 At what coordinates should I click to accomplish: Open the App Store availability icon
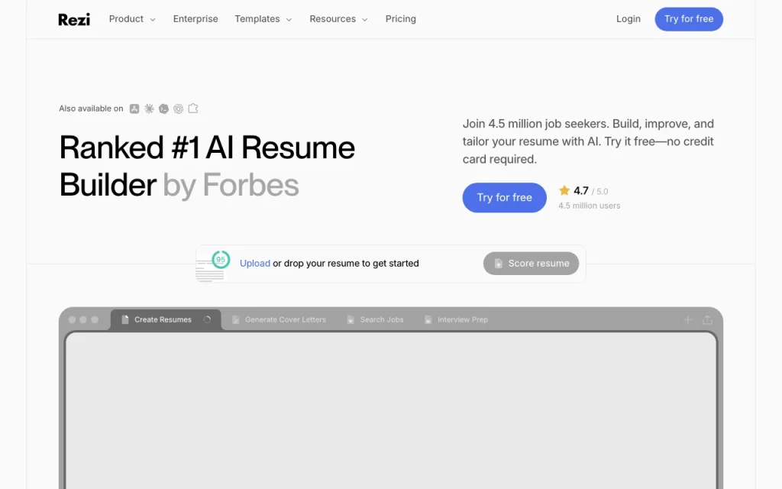click(134, 108)
